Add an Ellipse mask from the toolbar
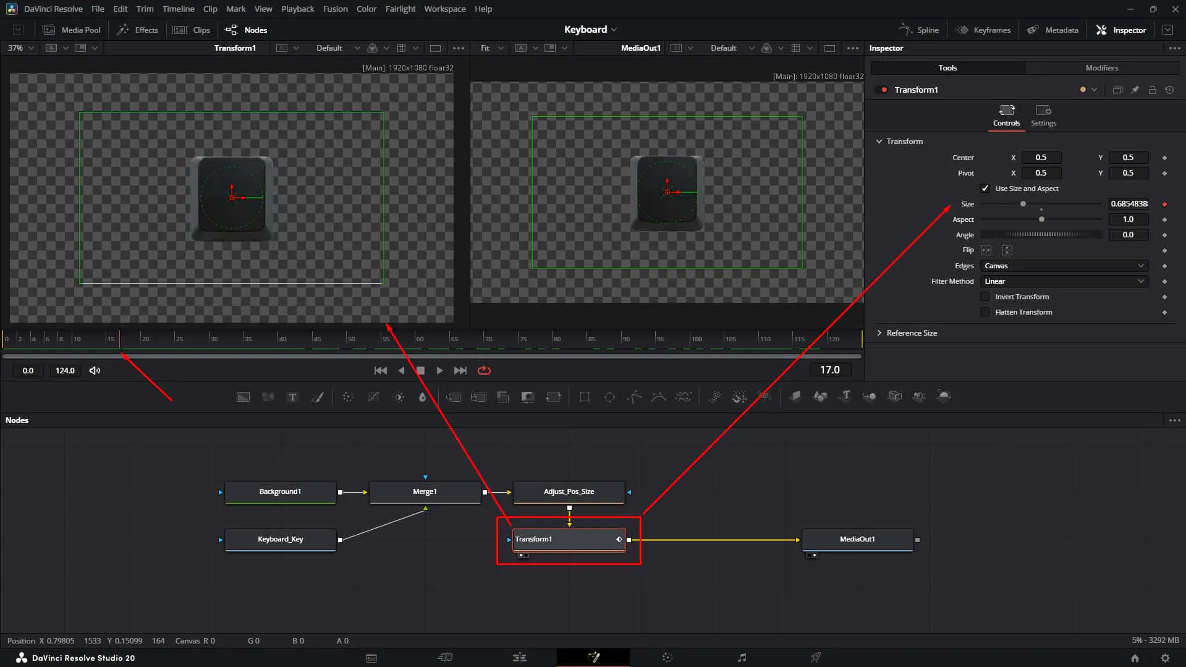This screenshot has height=667, width=1186. (x=609, y=397)
